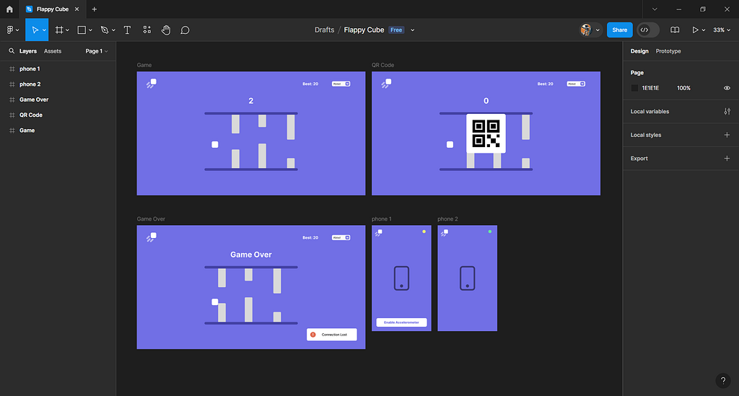Click the Share button
The height and width of the screenshot is (396, 739).
coord(619,30)
